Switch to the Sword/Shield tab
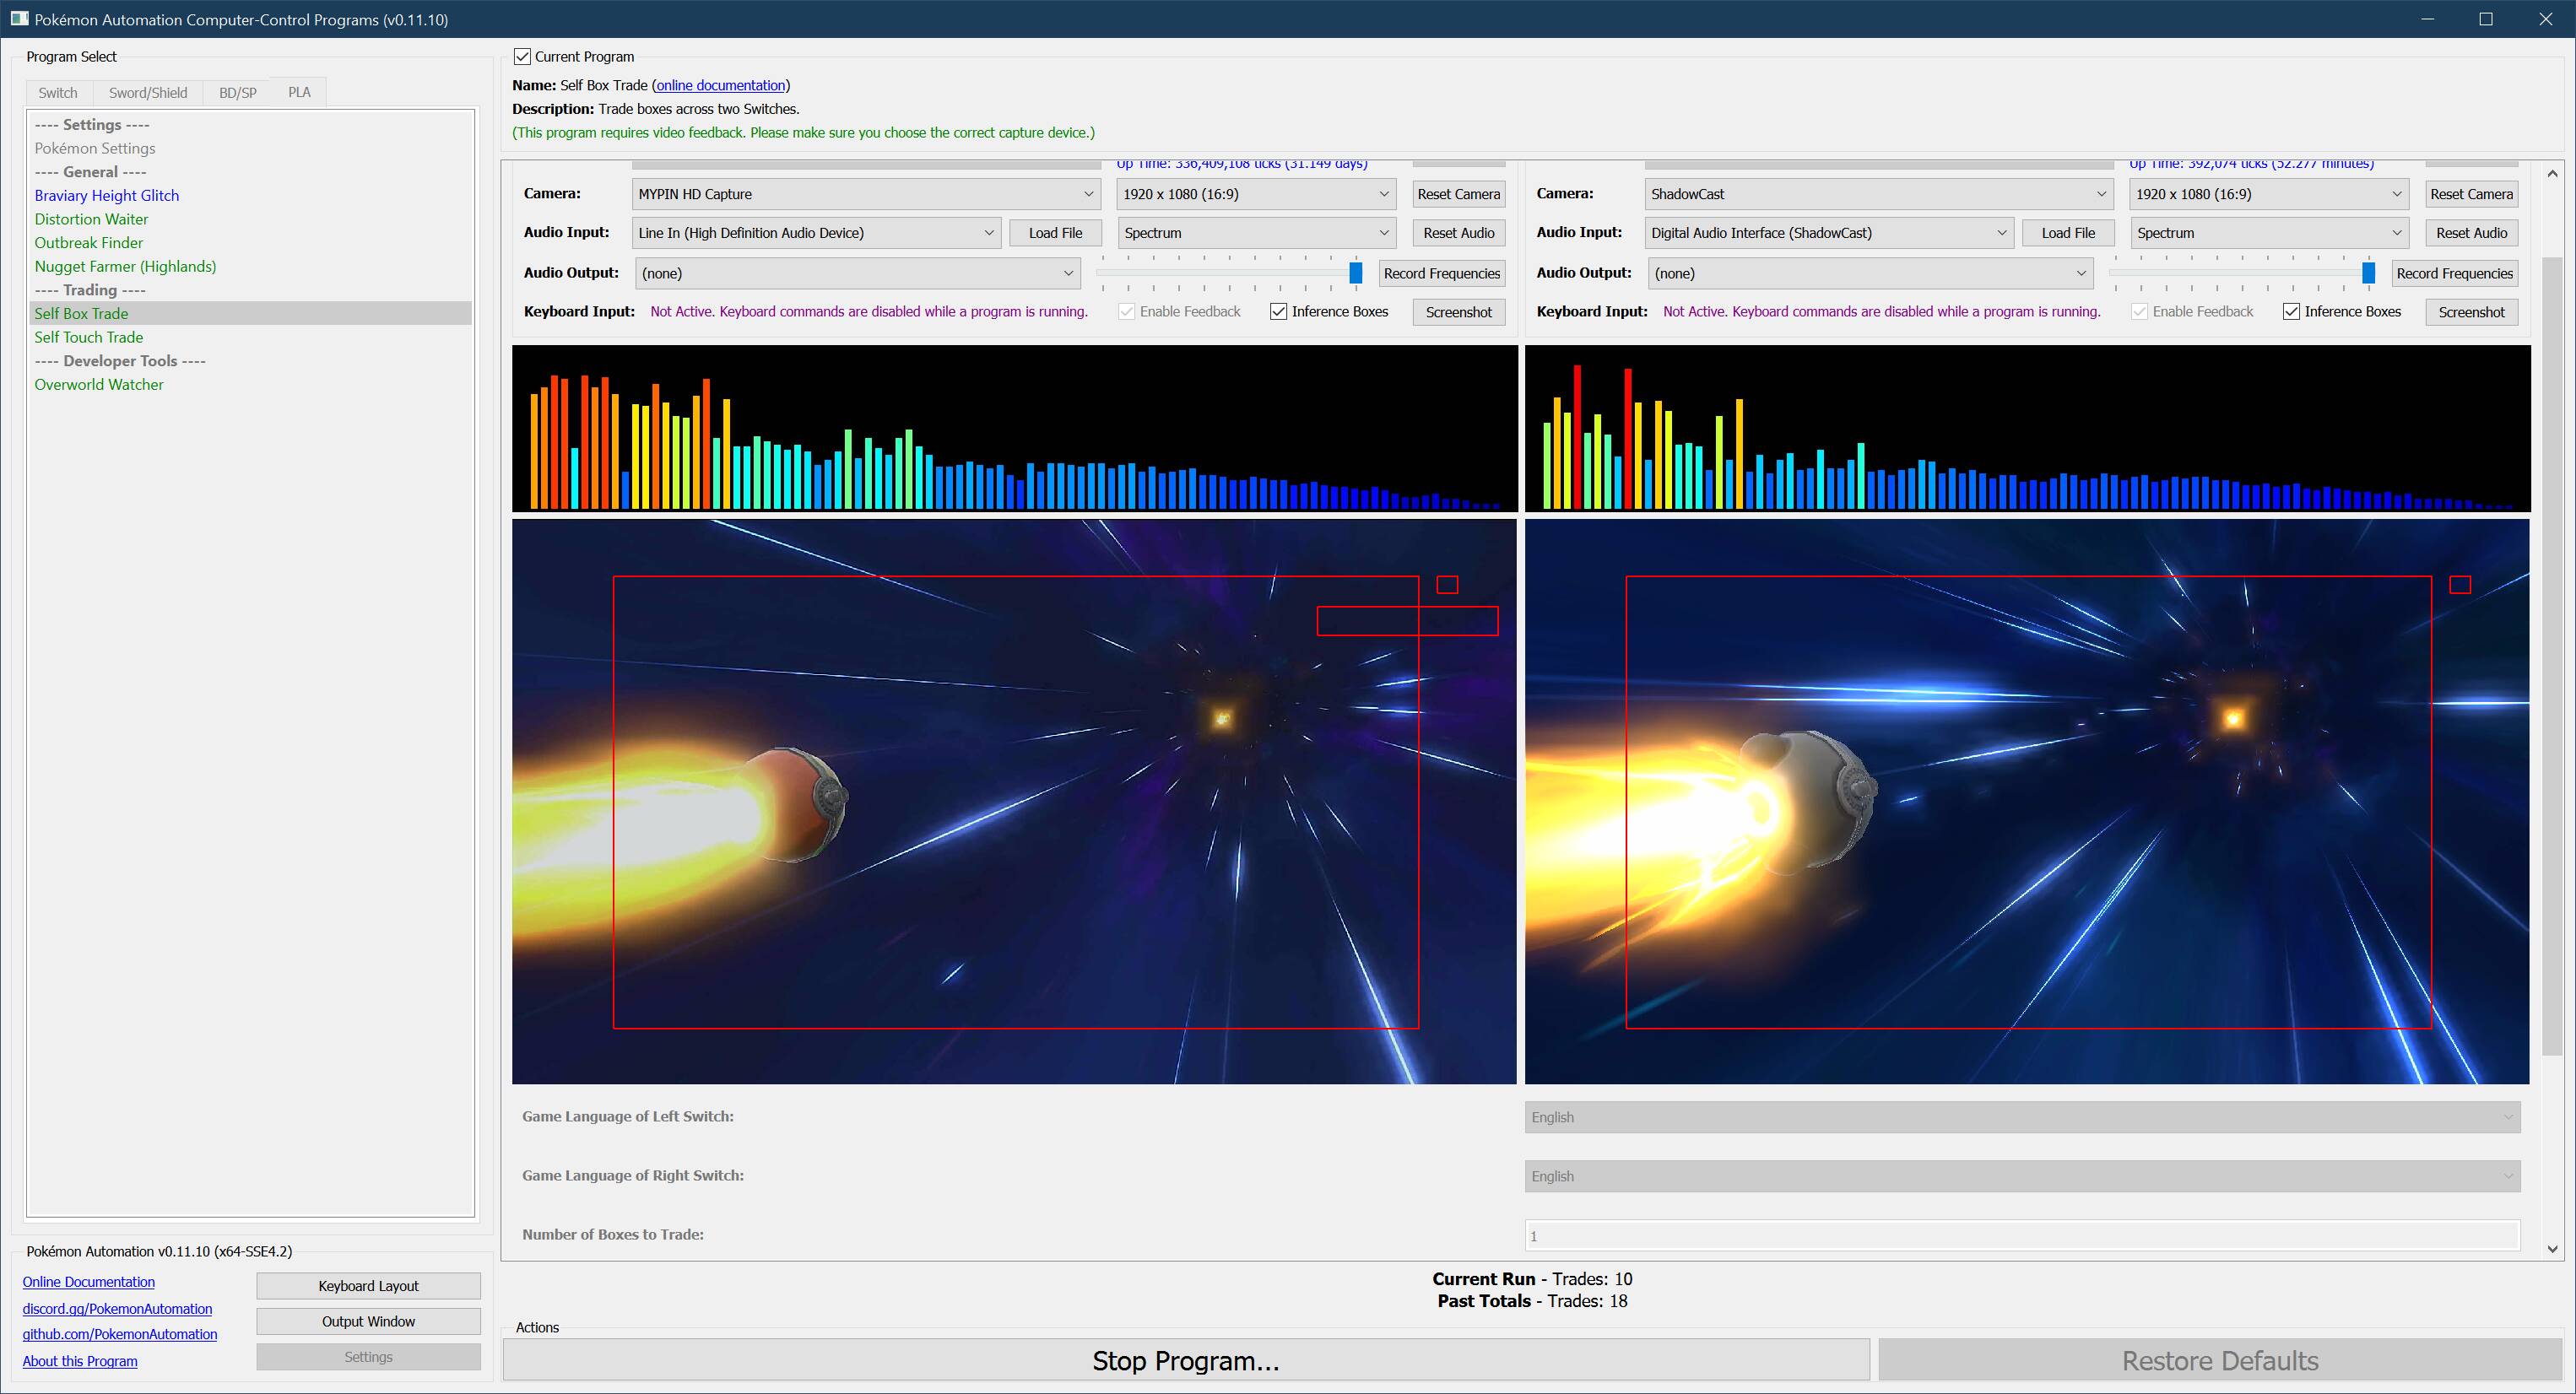Image resolution: width=2576 pixels, height=1394 pixels. tap(148, 93)
